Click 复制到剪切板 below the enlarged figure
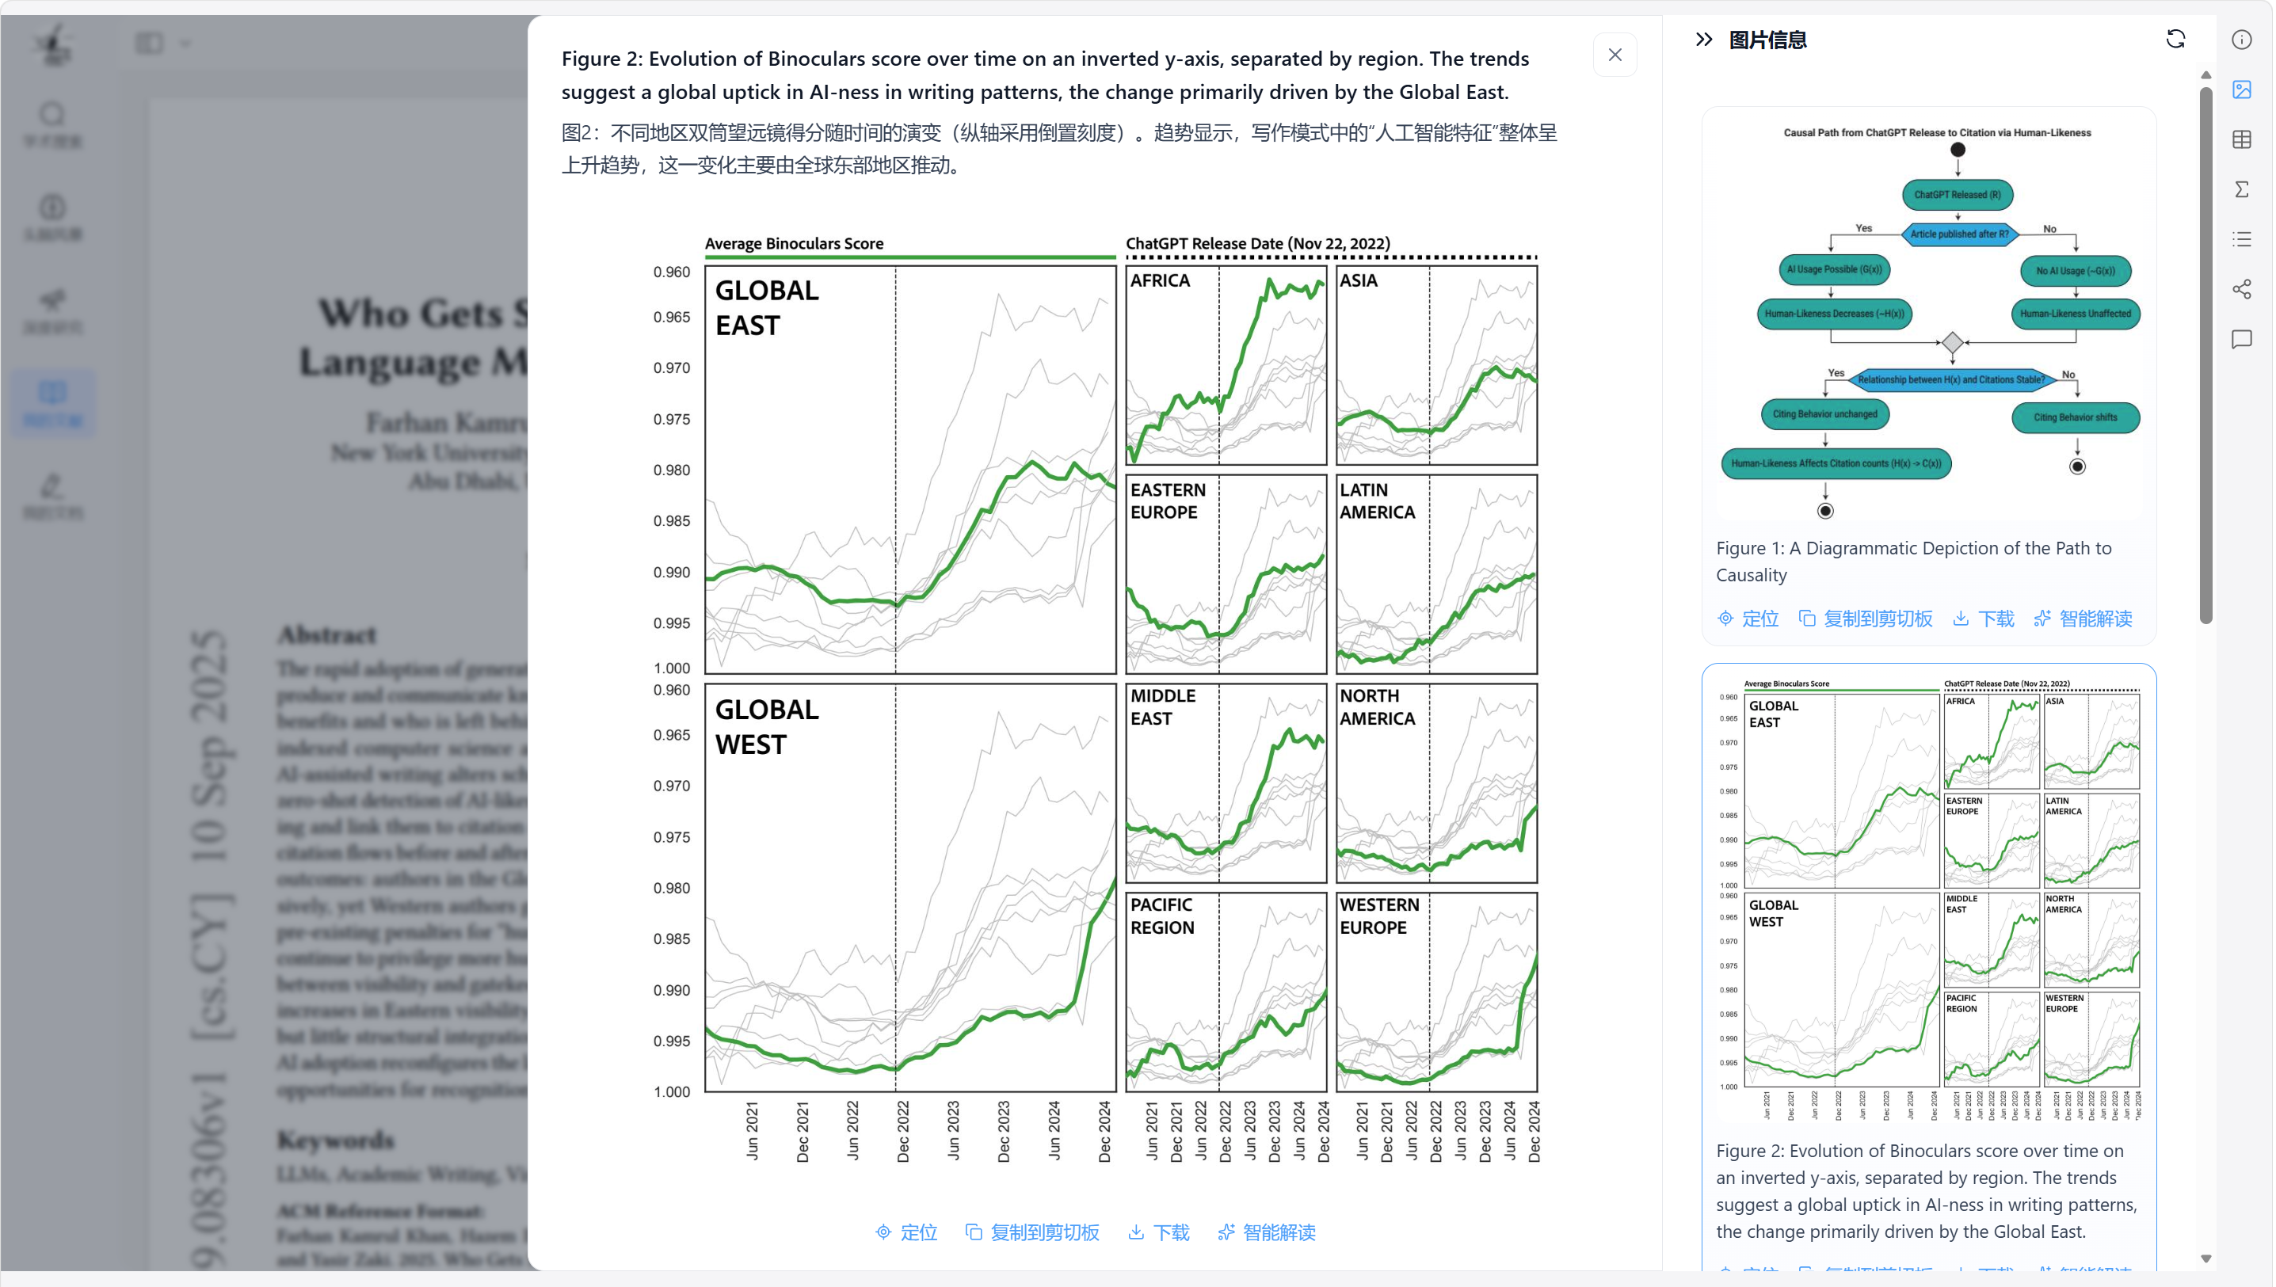The image size is (2276, 1287). (1032, 1232)
